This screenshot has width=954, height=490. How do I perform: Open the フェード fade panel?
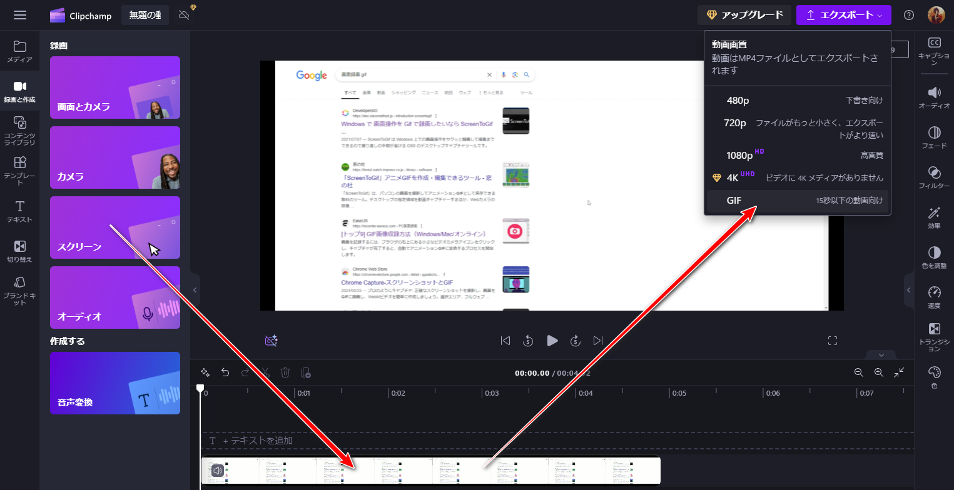point(934,138)
